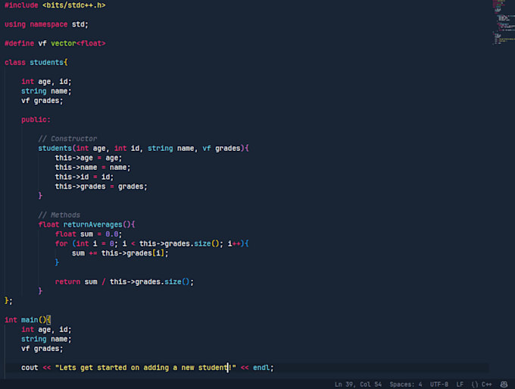This screenshot has height=389, width=515.
Task: Click the cout << "Lets get started line
Action: 148,368
